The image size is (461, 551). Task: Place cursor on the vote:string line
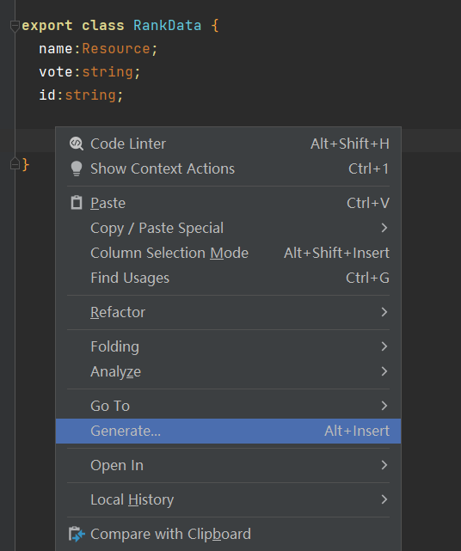pos(89,72)
